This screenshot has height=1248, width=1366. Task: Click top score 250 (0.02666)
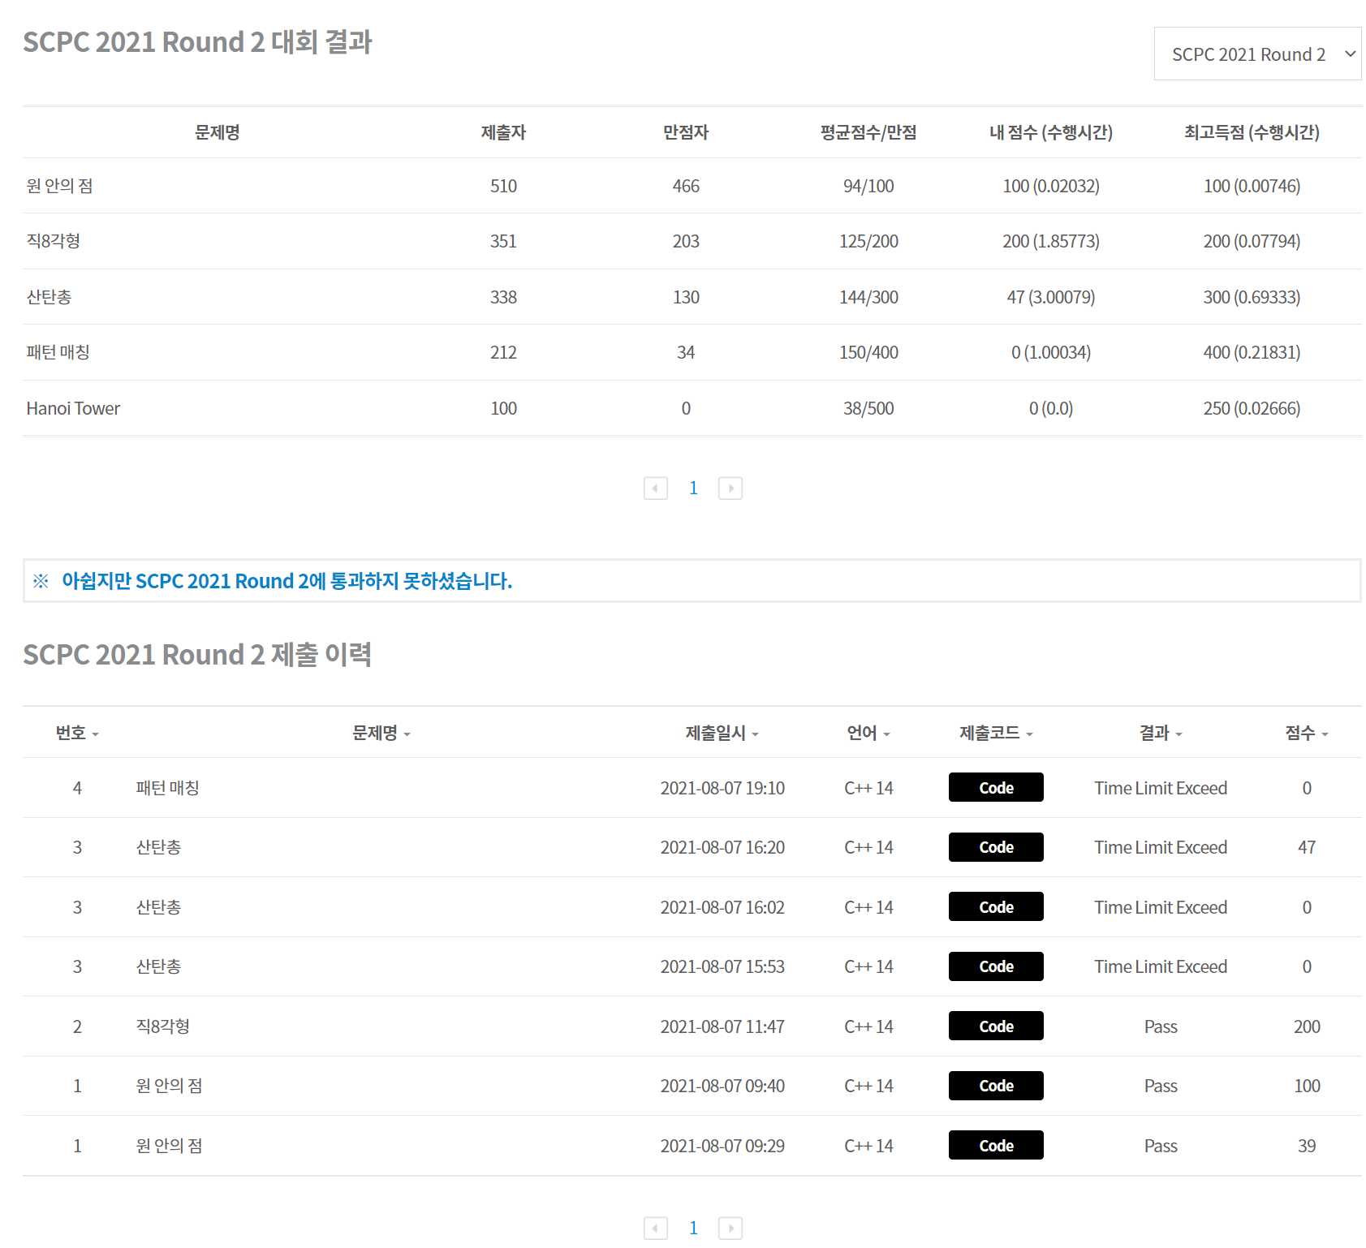[x=1252, y=408]
